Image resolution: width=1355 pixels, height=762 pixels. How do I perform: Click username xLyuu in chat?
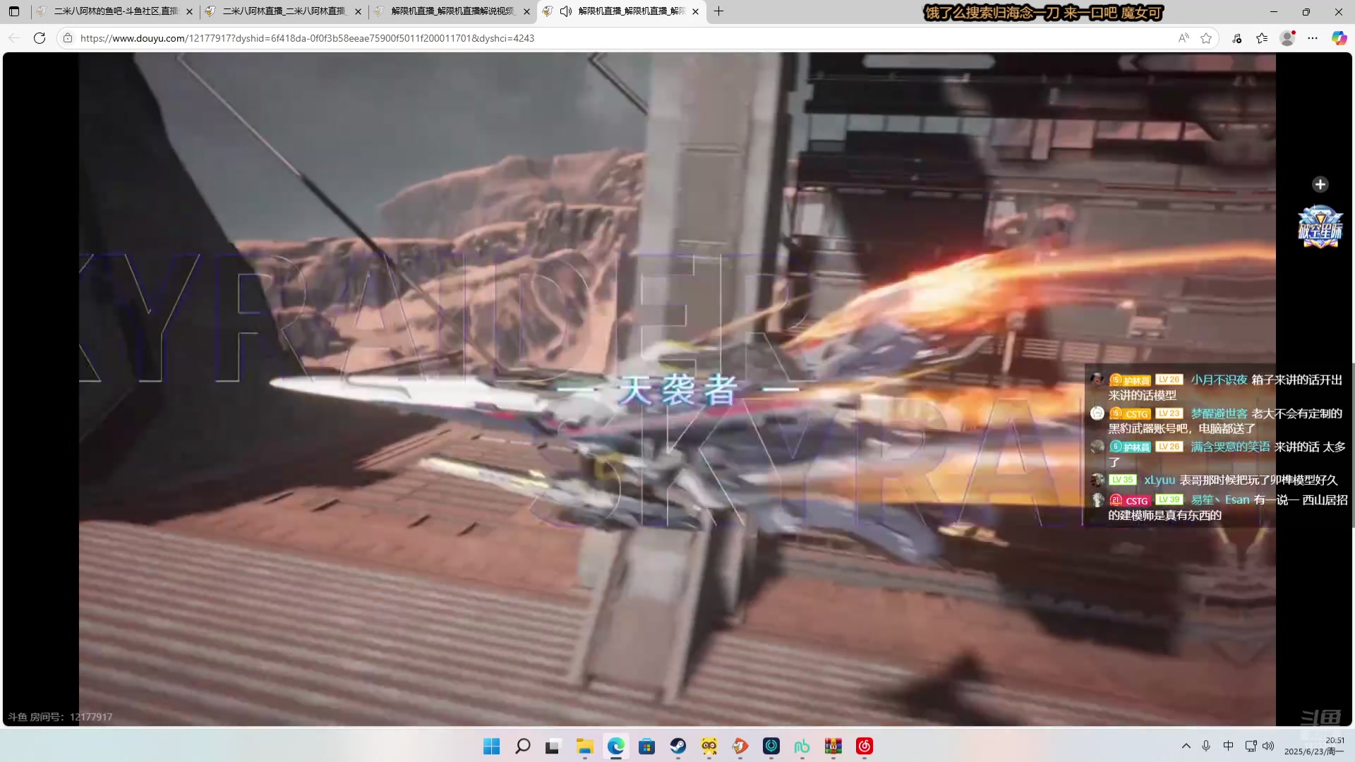tap(1160, 480)
